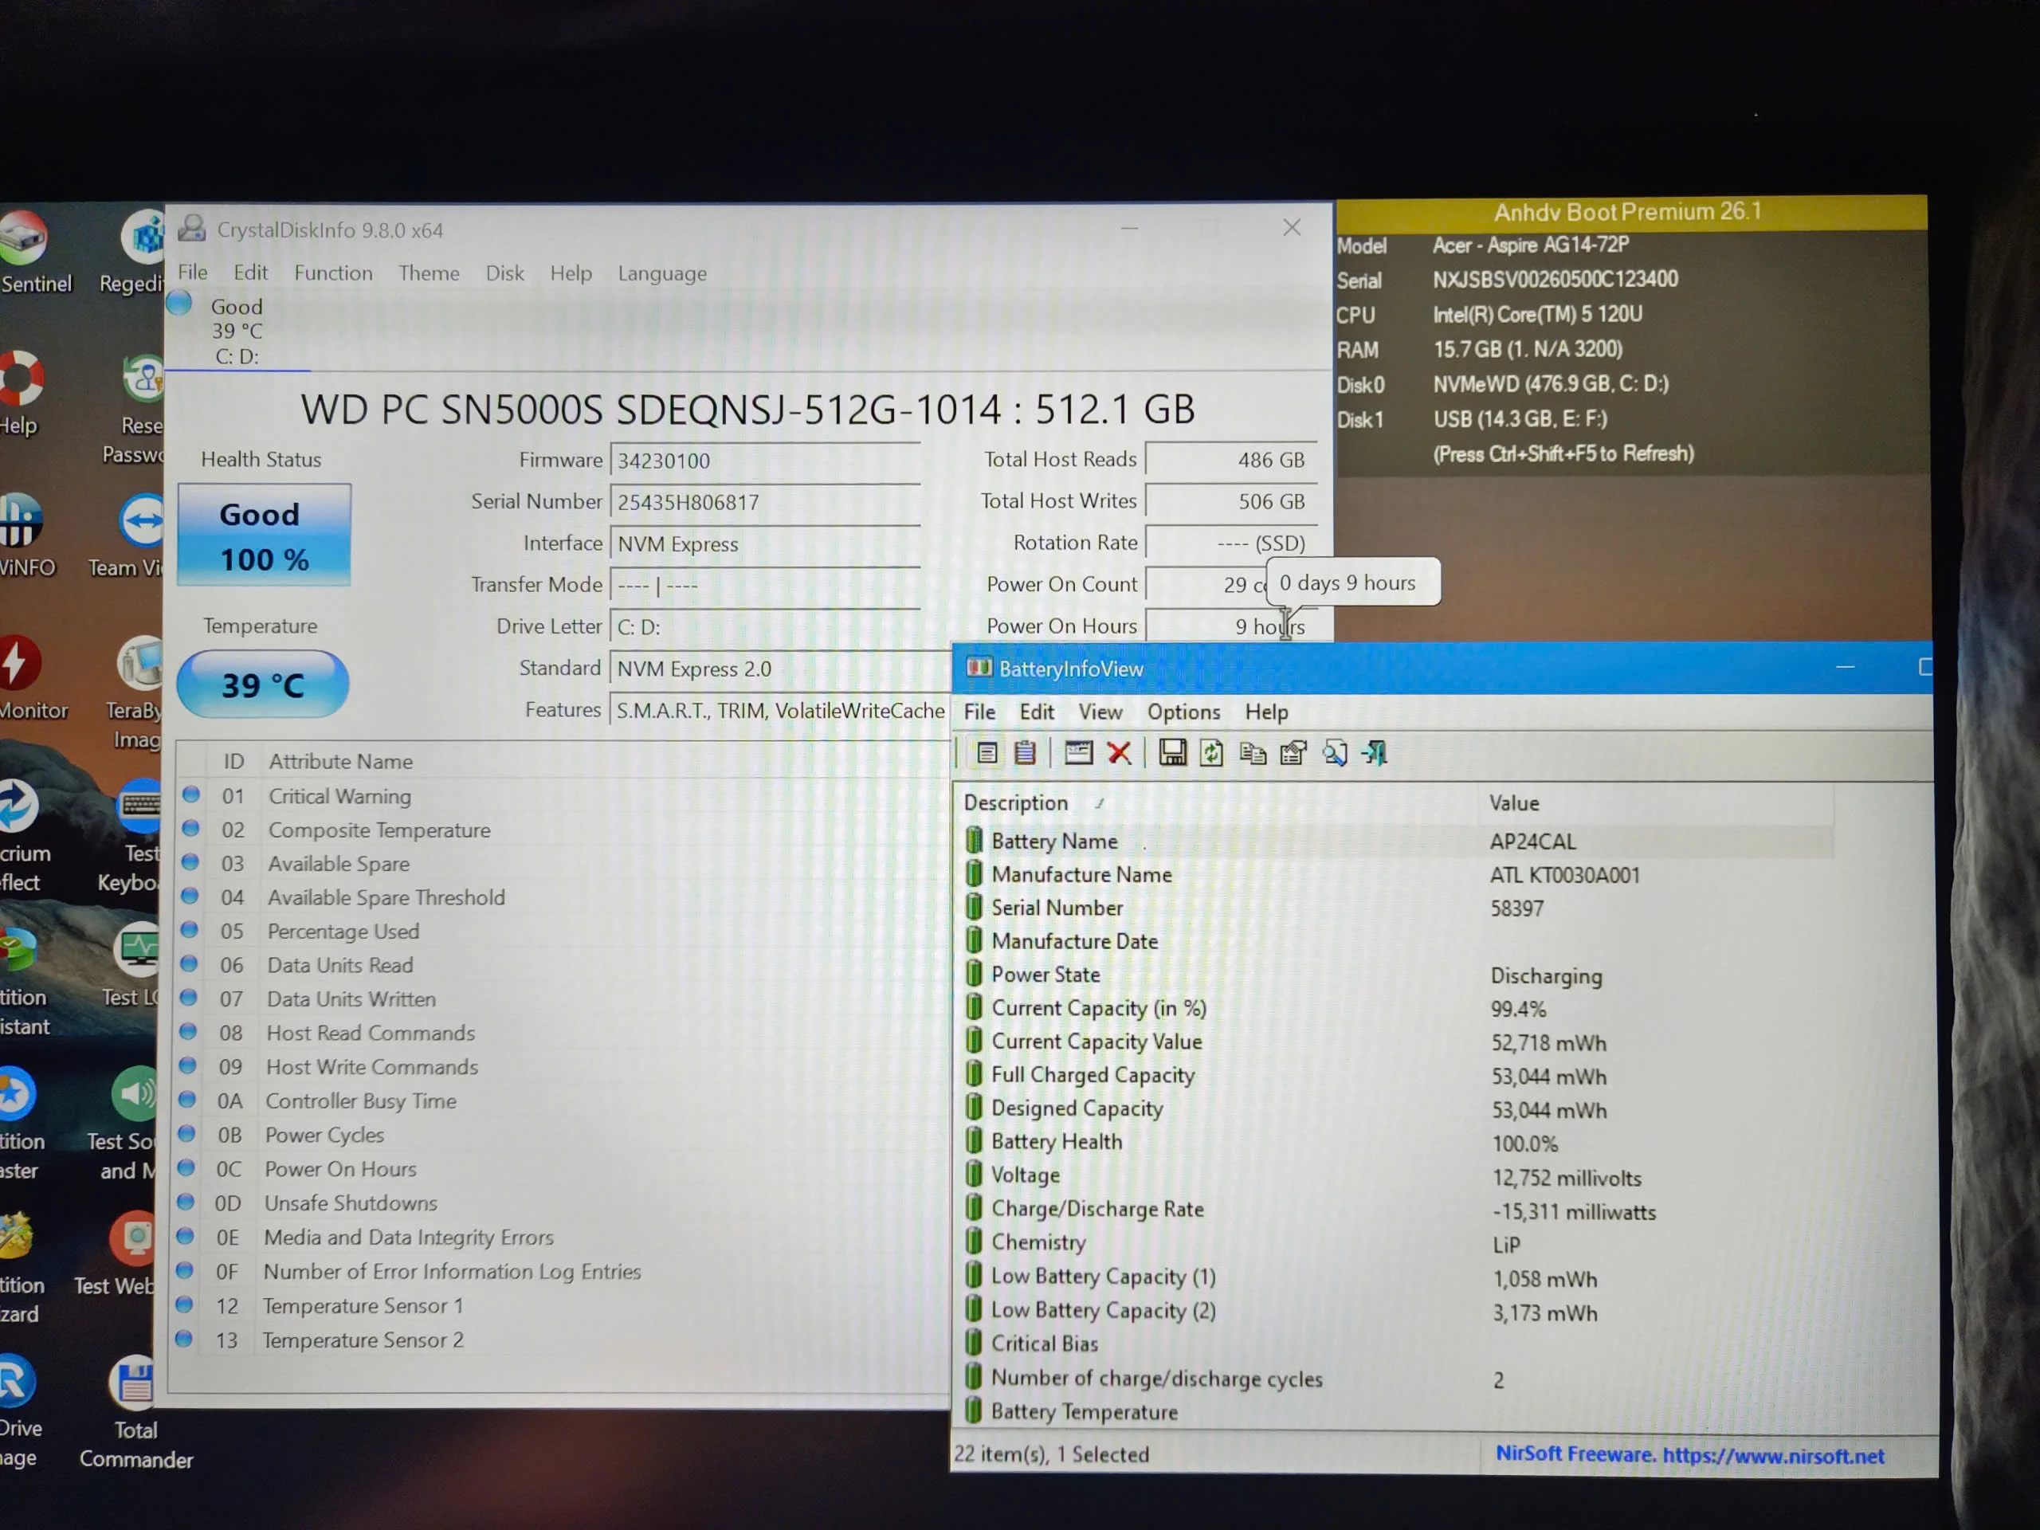Open the Edit menu in BatteryInfoView
The image size is (2040, 1530).
point(1037,712)
